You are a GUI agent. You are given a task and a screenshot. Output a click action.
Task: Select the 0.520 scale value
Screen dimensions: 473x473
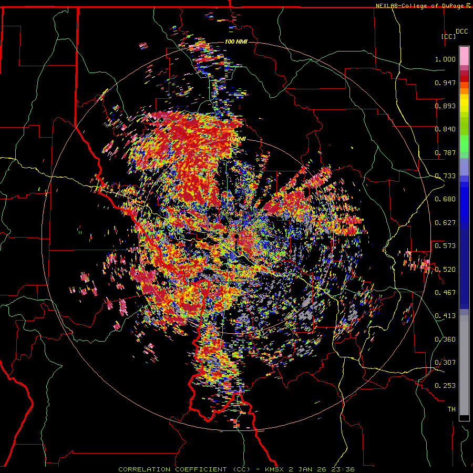coord(445,270)
